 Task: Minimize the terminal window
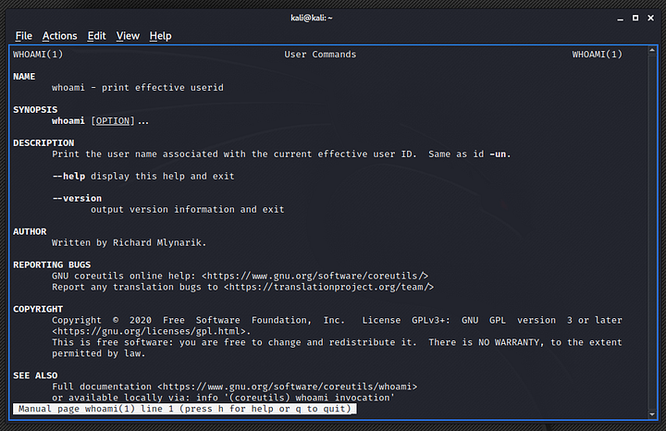(x=615, y=18)
